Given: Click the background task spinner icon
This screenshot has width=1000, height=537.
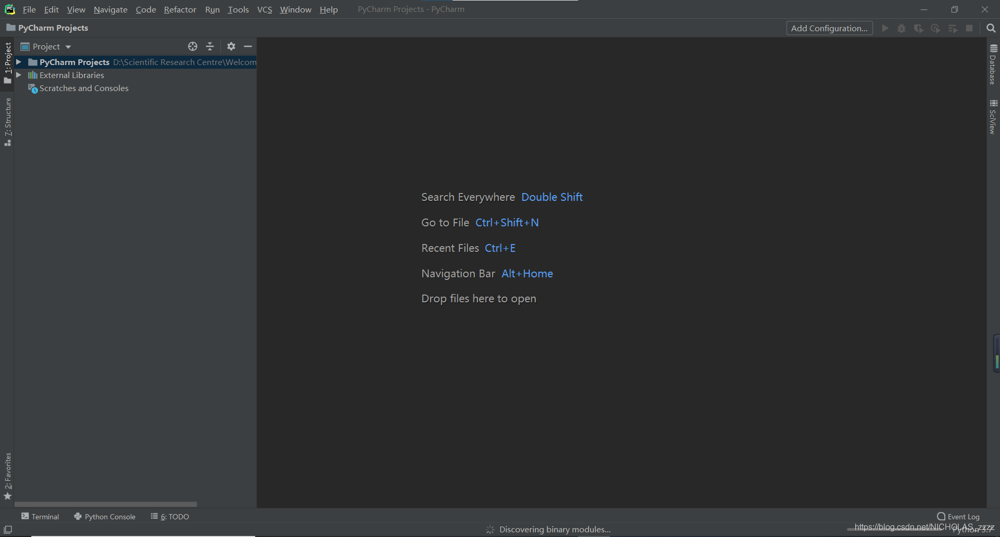Looking at the screenshot, I should click(490, 530).
